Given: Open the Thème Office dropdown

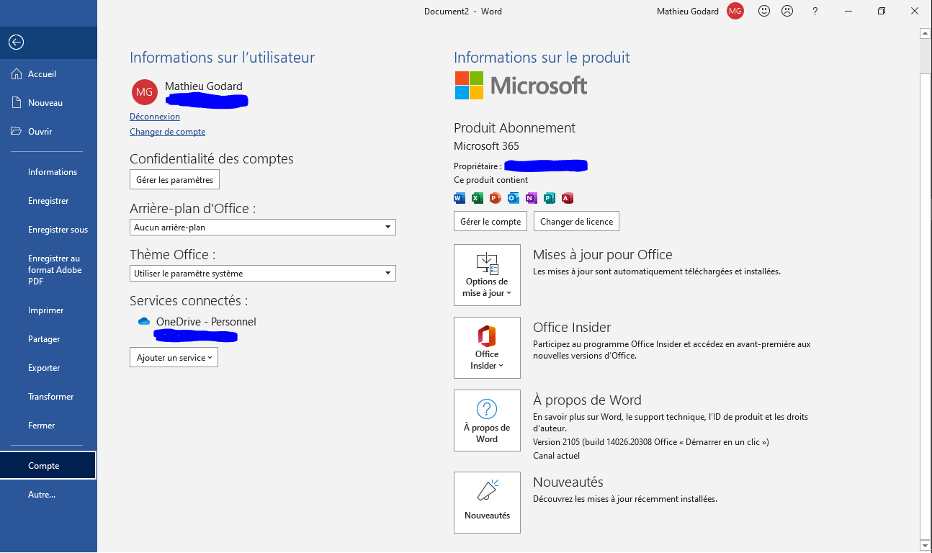Looking at the screenshot, I should [x=263, y=274].
